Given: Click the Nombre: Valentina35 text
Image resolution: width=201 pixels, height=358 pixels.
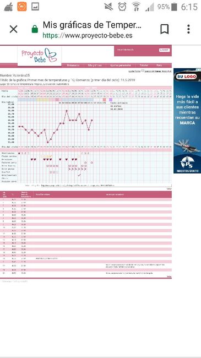Looking at the screenshot, I should (15, 75).
